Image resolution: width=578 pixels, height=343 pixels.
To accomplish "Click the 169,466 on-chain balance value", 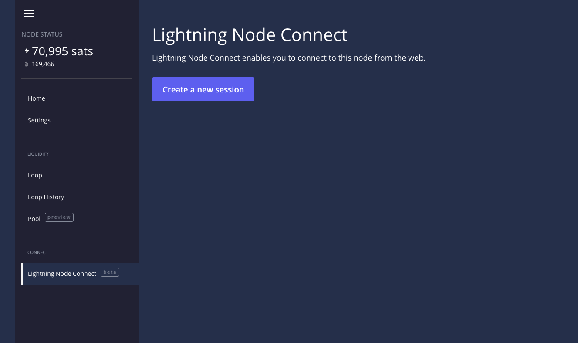I will (x=43, y=64).
